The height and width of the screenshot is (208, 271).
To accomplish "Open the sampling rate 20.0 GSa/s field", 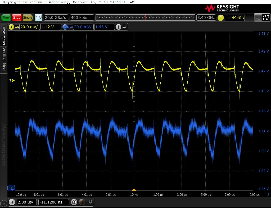I will tap(56, 18).
